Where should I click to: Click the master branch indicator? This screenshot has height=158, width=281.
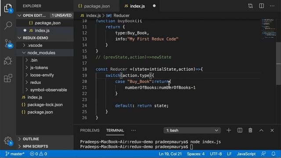(x=15, y=154)
